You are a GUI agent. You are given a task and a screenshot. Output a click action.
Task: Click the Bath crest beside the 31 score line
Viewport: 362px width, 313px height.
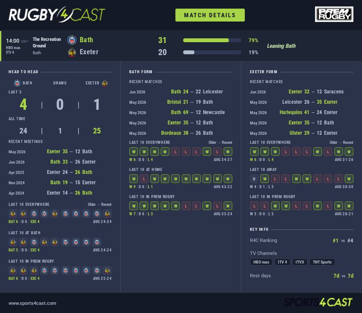point(72,40)
